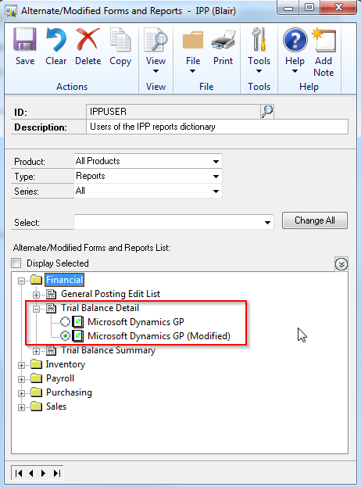
Task: Open the View menu arrow
Action: coord(155,71)
